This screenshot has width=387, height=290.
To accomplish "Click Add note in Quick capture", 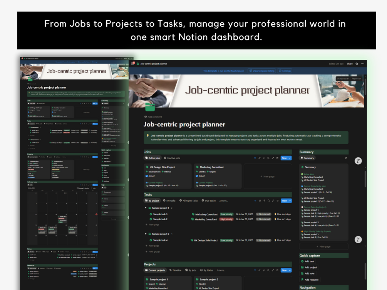I will pyautogui.click(x=308, y=274).
